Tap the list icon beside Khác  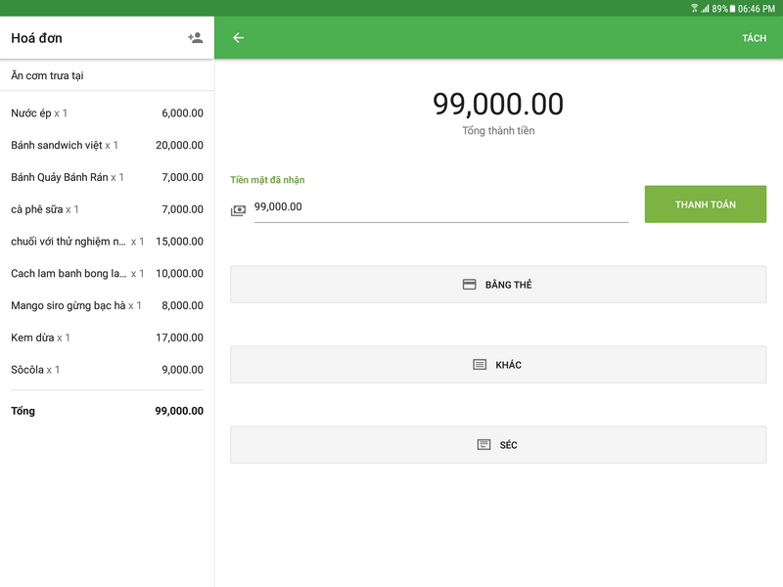coord(479,365)
